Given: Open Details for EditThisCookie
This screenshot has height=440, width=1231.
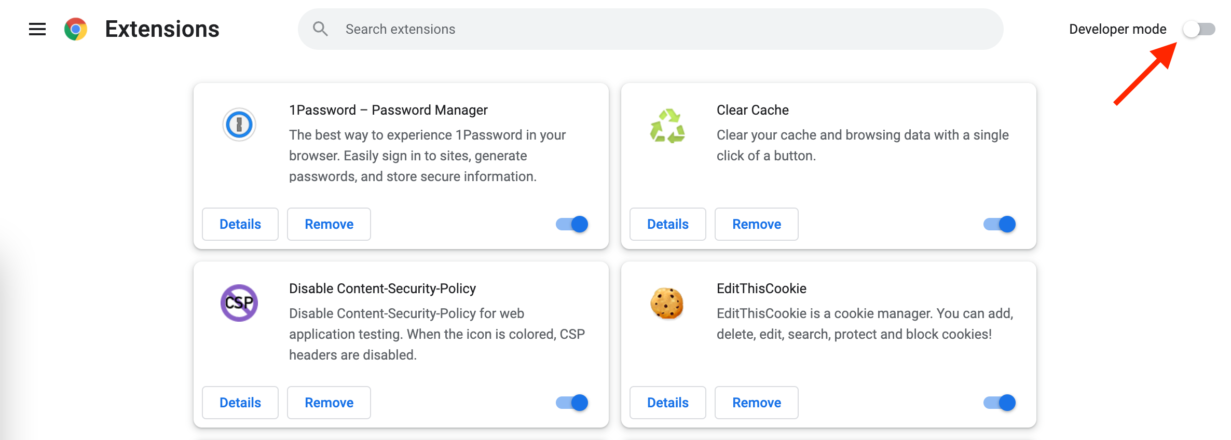Looking at the screenshot, I should point(668,403).
